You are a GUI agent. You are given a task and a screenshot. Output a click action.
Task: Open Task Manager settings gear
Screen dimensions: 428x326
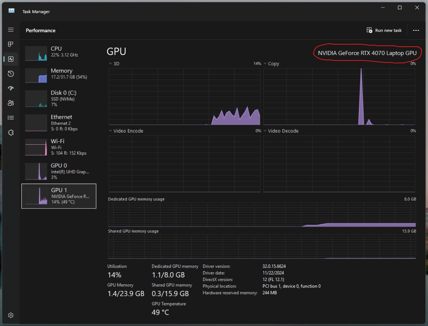(11, 315)
